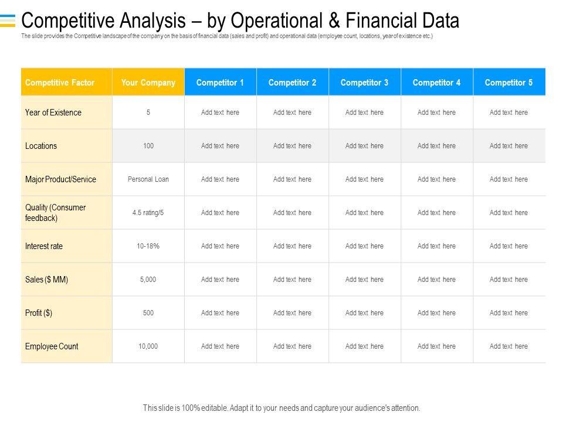
Task: Select the Sales ($ MM) row label
Action: point(47,280)
